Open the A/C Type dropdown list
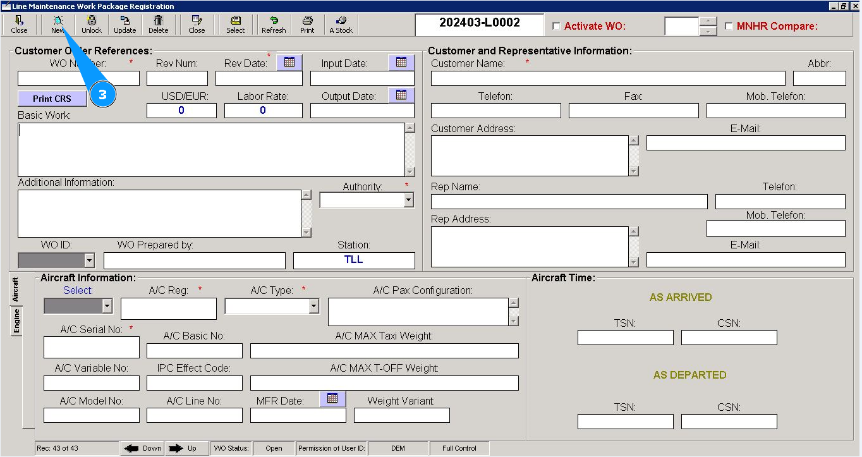 pos(313,307)
